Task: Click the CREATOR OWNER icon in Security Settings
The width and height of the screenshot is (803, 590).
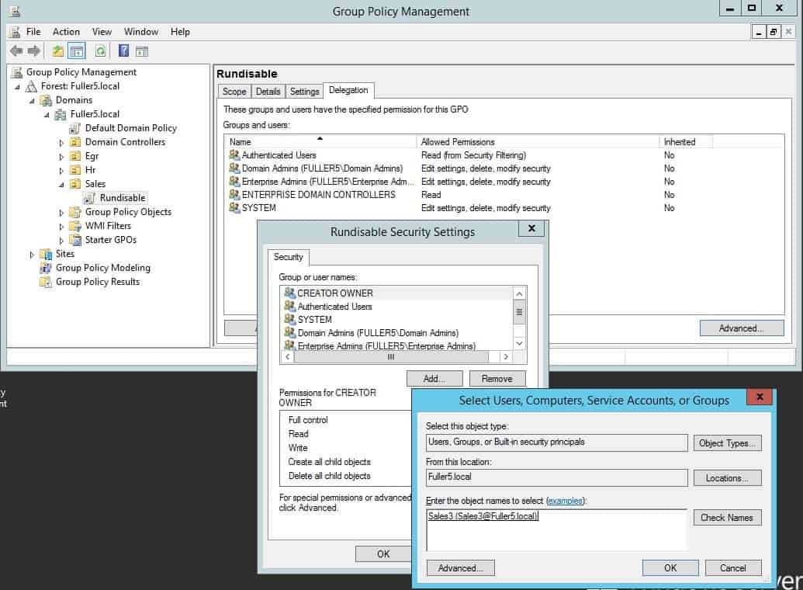Action: (290, 293)
